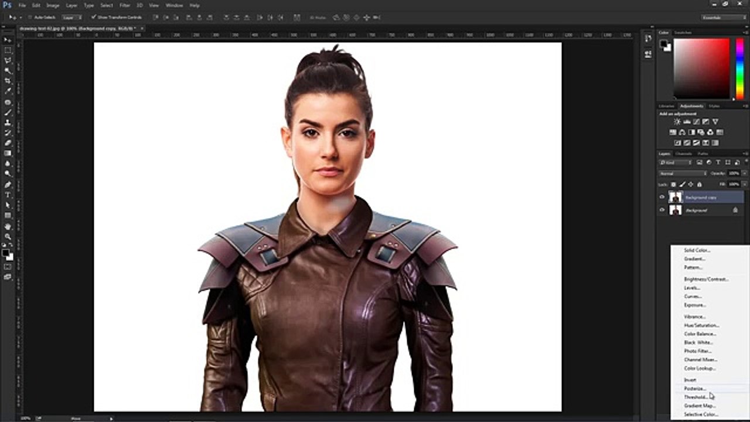Click Hue/Saturation icon in Adjustments panel
The width and height of the screenshot is (750, 422).
tap(673, 132)
